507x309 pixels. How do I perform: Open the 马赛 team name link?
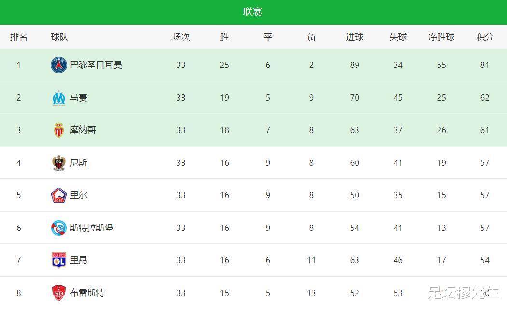point(79,97)
